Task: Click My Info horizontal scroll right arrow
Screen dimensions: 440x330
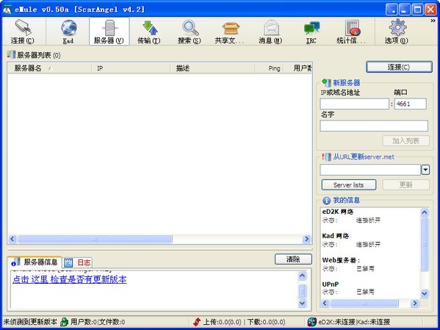Action: pos(414,303)
